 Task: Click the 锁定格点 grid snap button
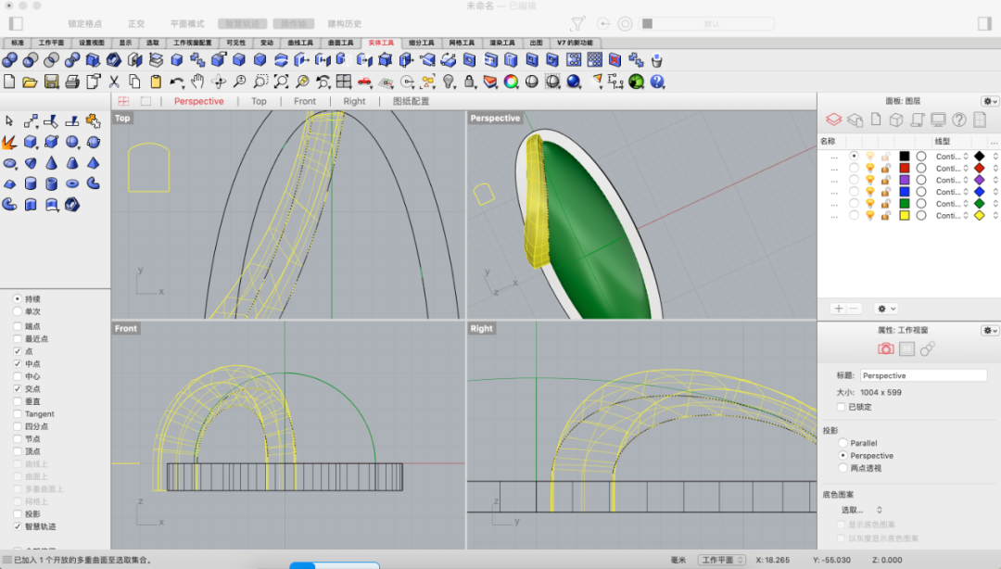pos(85,23)
